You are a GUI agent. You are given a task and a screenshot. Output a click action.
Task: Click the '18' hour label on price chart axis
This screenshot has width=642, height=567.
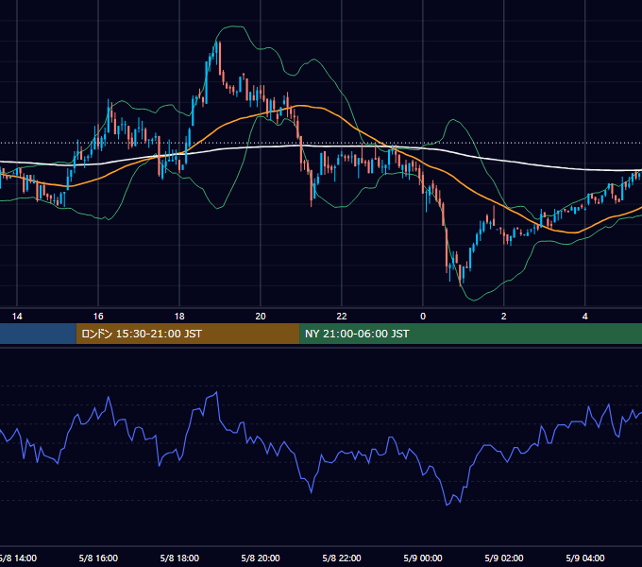(x=179, y=317)
